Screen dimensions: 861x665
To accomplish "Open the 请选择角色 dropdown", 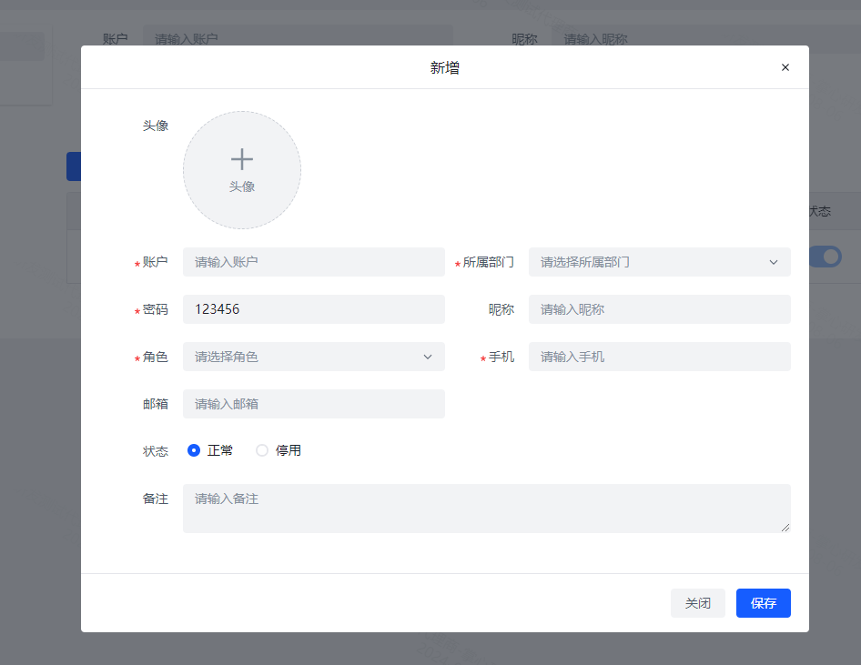I will click(x=305, y=357).
